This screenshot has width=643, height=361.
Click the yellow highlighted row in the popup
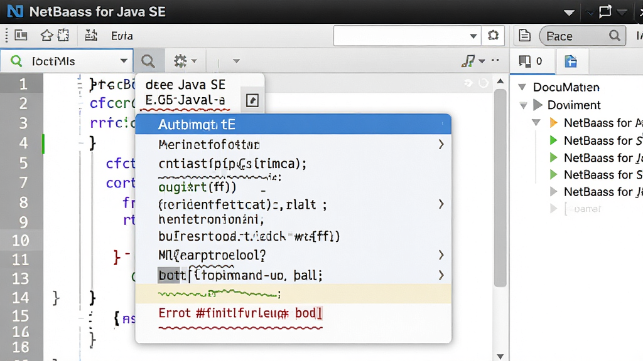pyautogui.click(x=293, y=293)
